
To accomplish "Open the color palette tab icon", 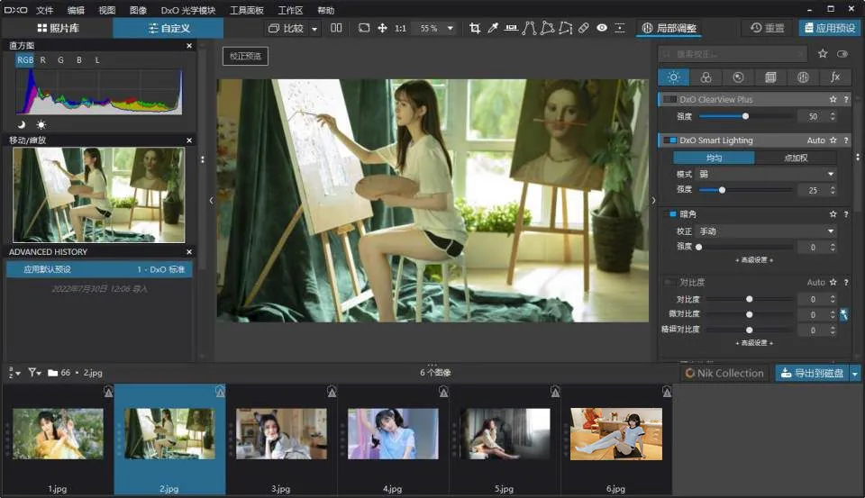I will (706, 77).
